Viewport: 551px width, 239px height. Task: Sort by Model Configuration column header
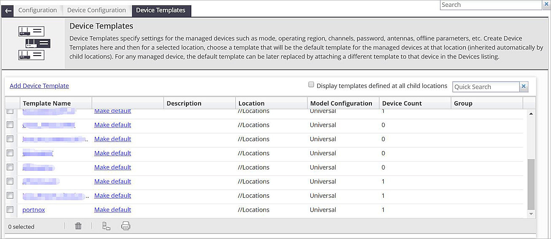pos(341,104)
